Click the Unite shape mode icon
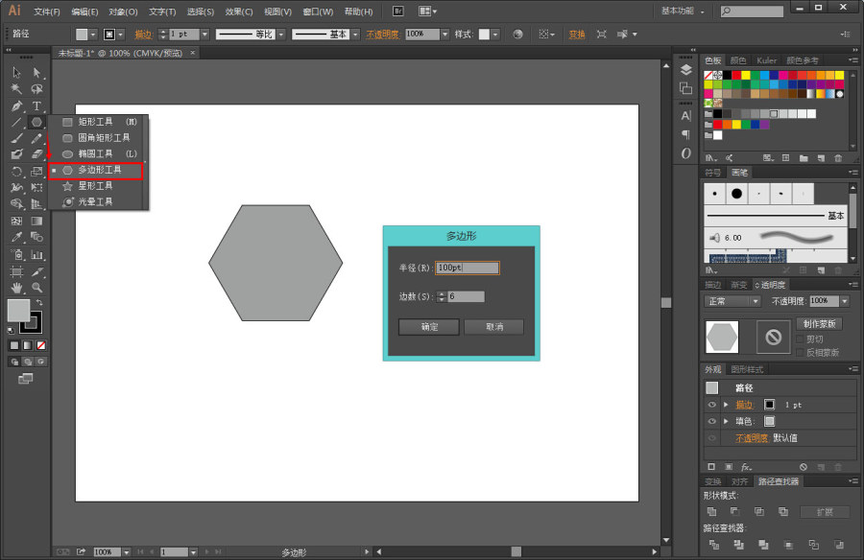This screenshot has height=560, width=864. point(711,511)
